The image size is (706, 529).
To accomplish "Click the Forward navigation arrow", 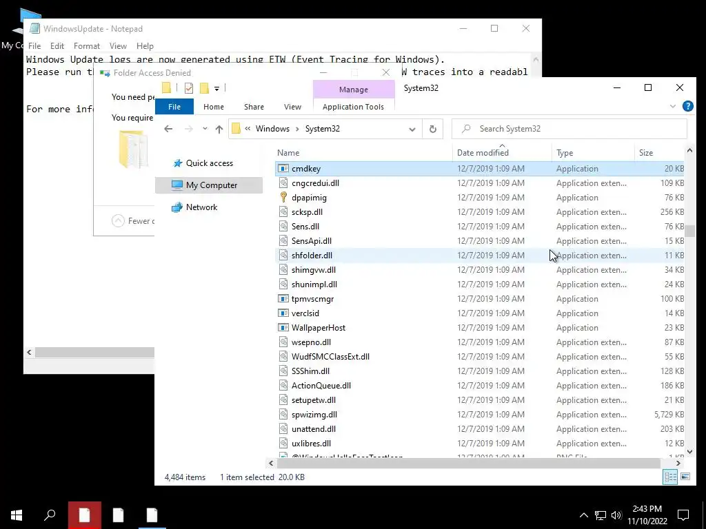I will [189, 129].
